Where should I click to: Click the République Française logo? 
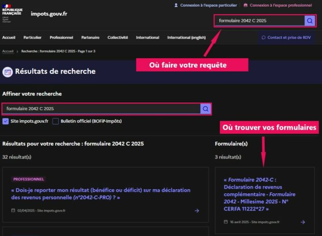click(12, 13)
